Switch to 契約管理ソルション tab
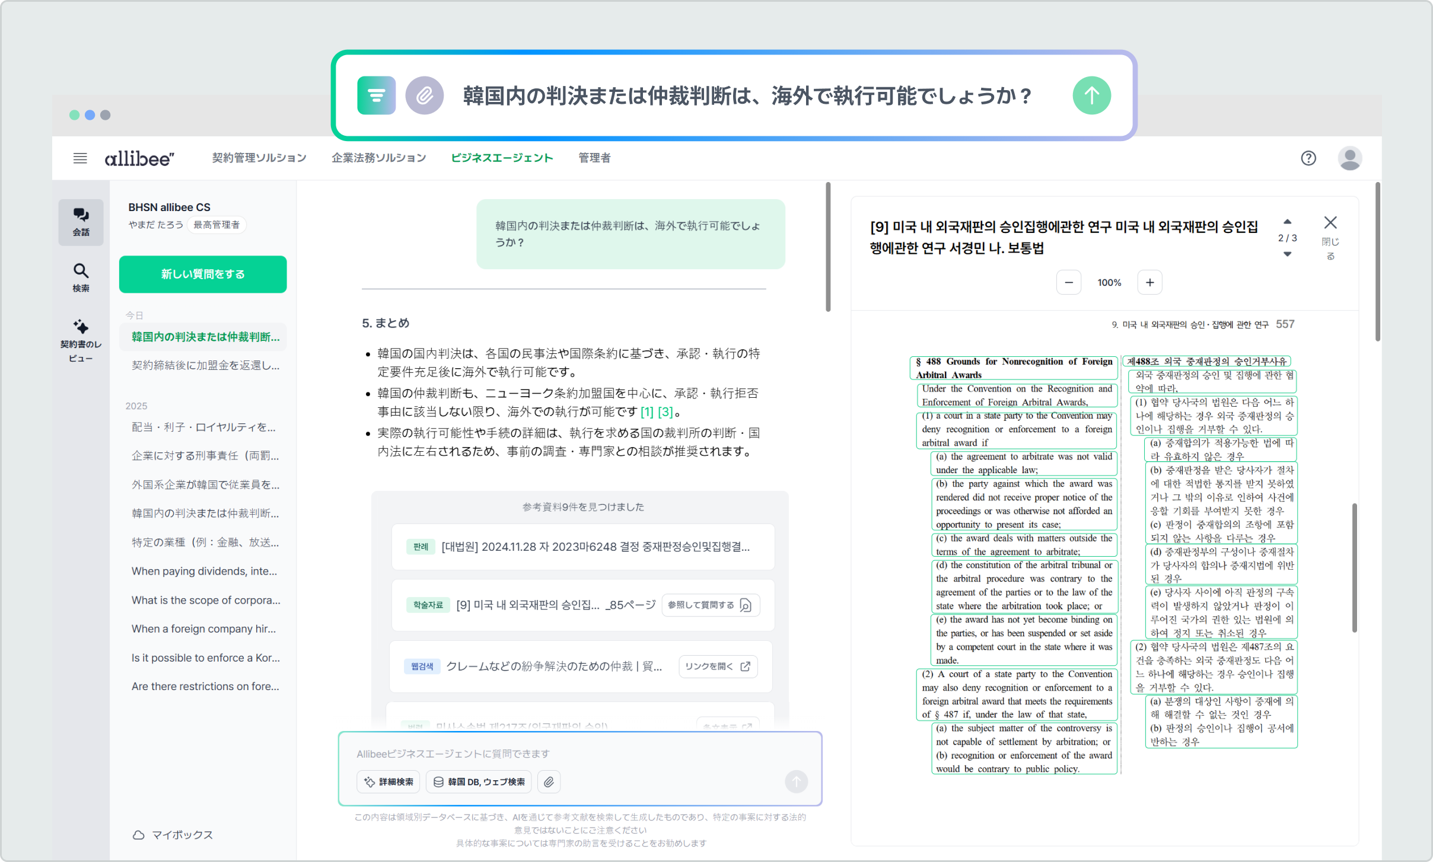Screen dimensions: 1433x862 pos(259,158)
